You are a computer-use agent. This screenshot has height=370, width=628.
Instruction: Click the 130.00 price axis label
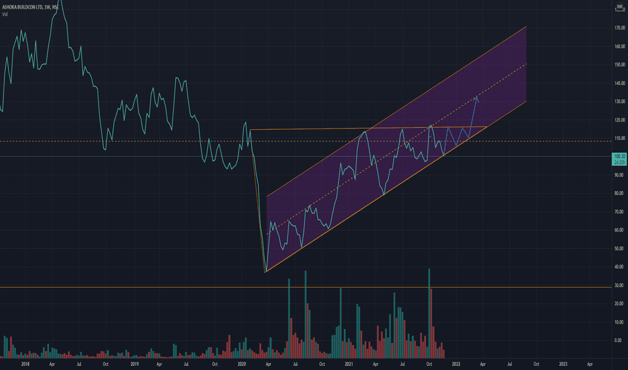(x=620, y=102)
